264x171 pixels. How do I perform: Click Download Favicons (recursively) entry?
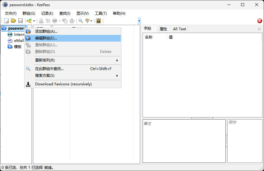[63, 84]
